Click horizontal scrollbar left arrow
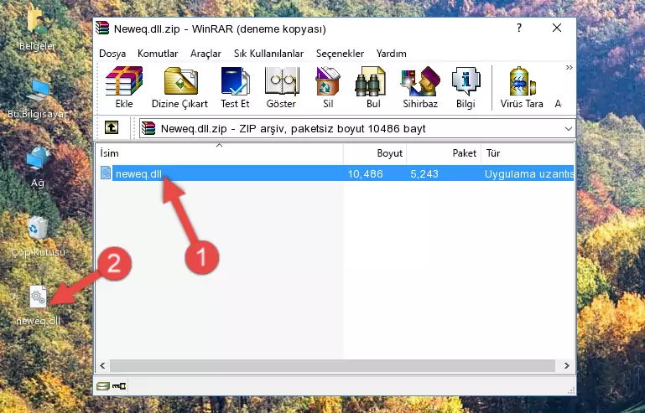This screenshot has height=413, width=645. coord(102,365)
